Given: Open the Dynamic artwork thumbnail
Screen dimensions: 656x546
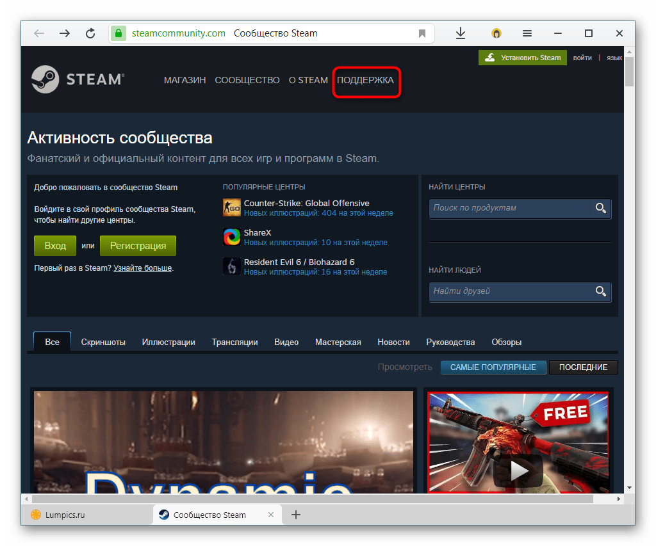Looking at the screenshot, I should click(224, 442).
